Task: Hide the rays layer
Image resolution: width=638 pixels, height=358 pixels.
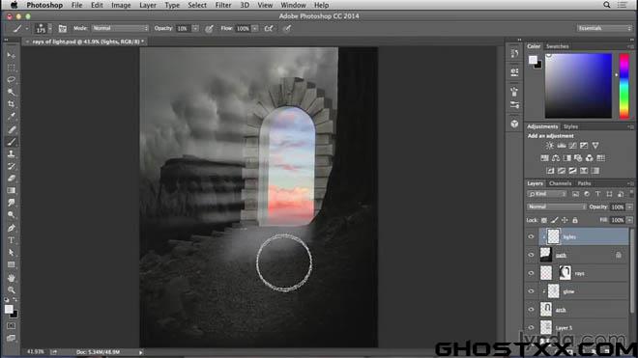Action: pos(531,273)
